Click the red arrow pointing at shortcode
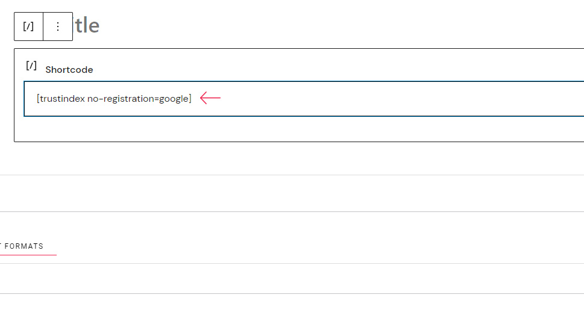This screenshot has width=584, height=312. pos(210,98)
